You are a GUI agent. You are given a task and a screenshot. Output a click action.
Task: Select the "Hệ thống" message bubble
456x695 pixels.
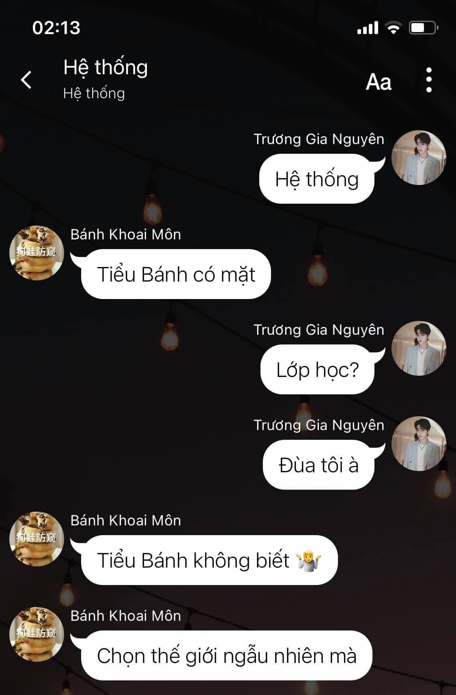[317, 179]
